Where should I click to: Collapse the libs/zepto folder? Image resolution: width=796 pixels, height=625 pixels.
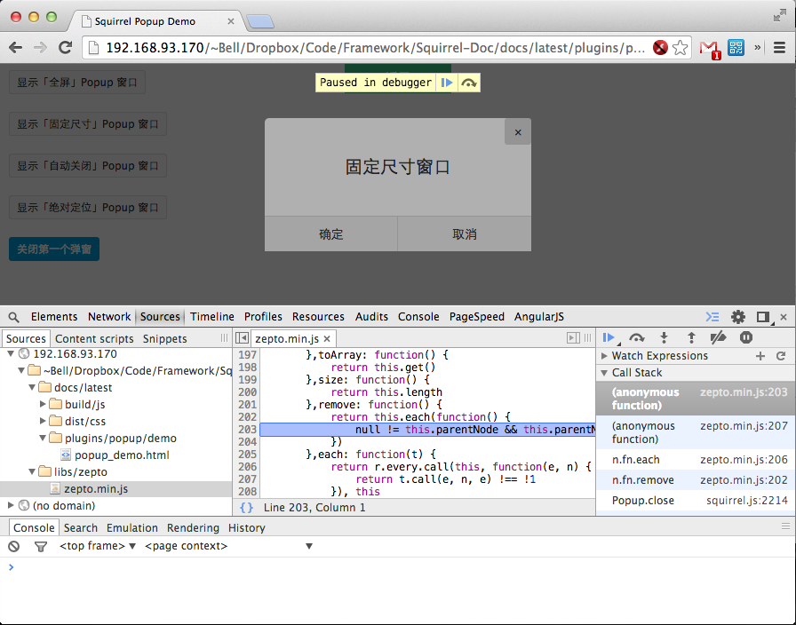[x=32, y=471]
